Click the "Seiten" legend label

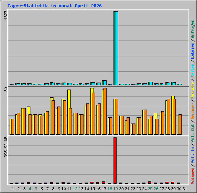click(193, 71)
